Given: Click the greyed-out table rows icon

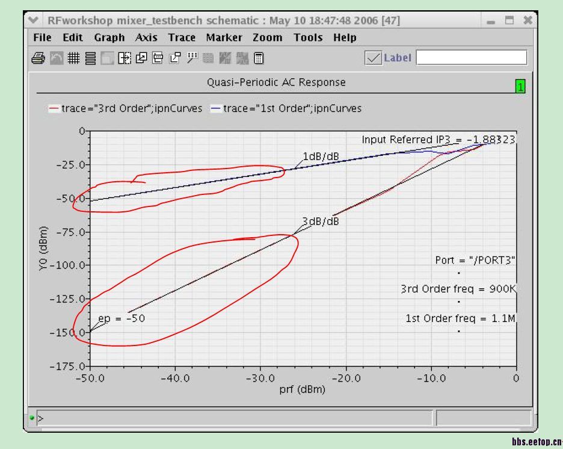Looking at the screenshot, I should pos(208,58).
